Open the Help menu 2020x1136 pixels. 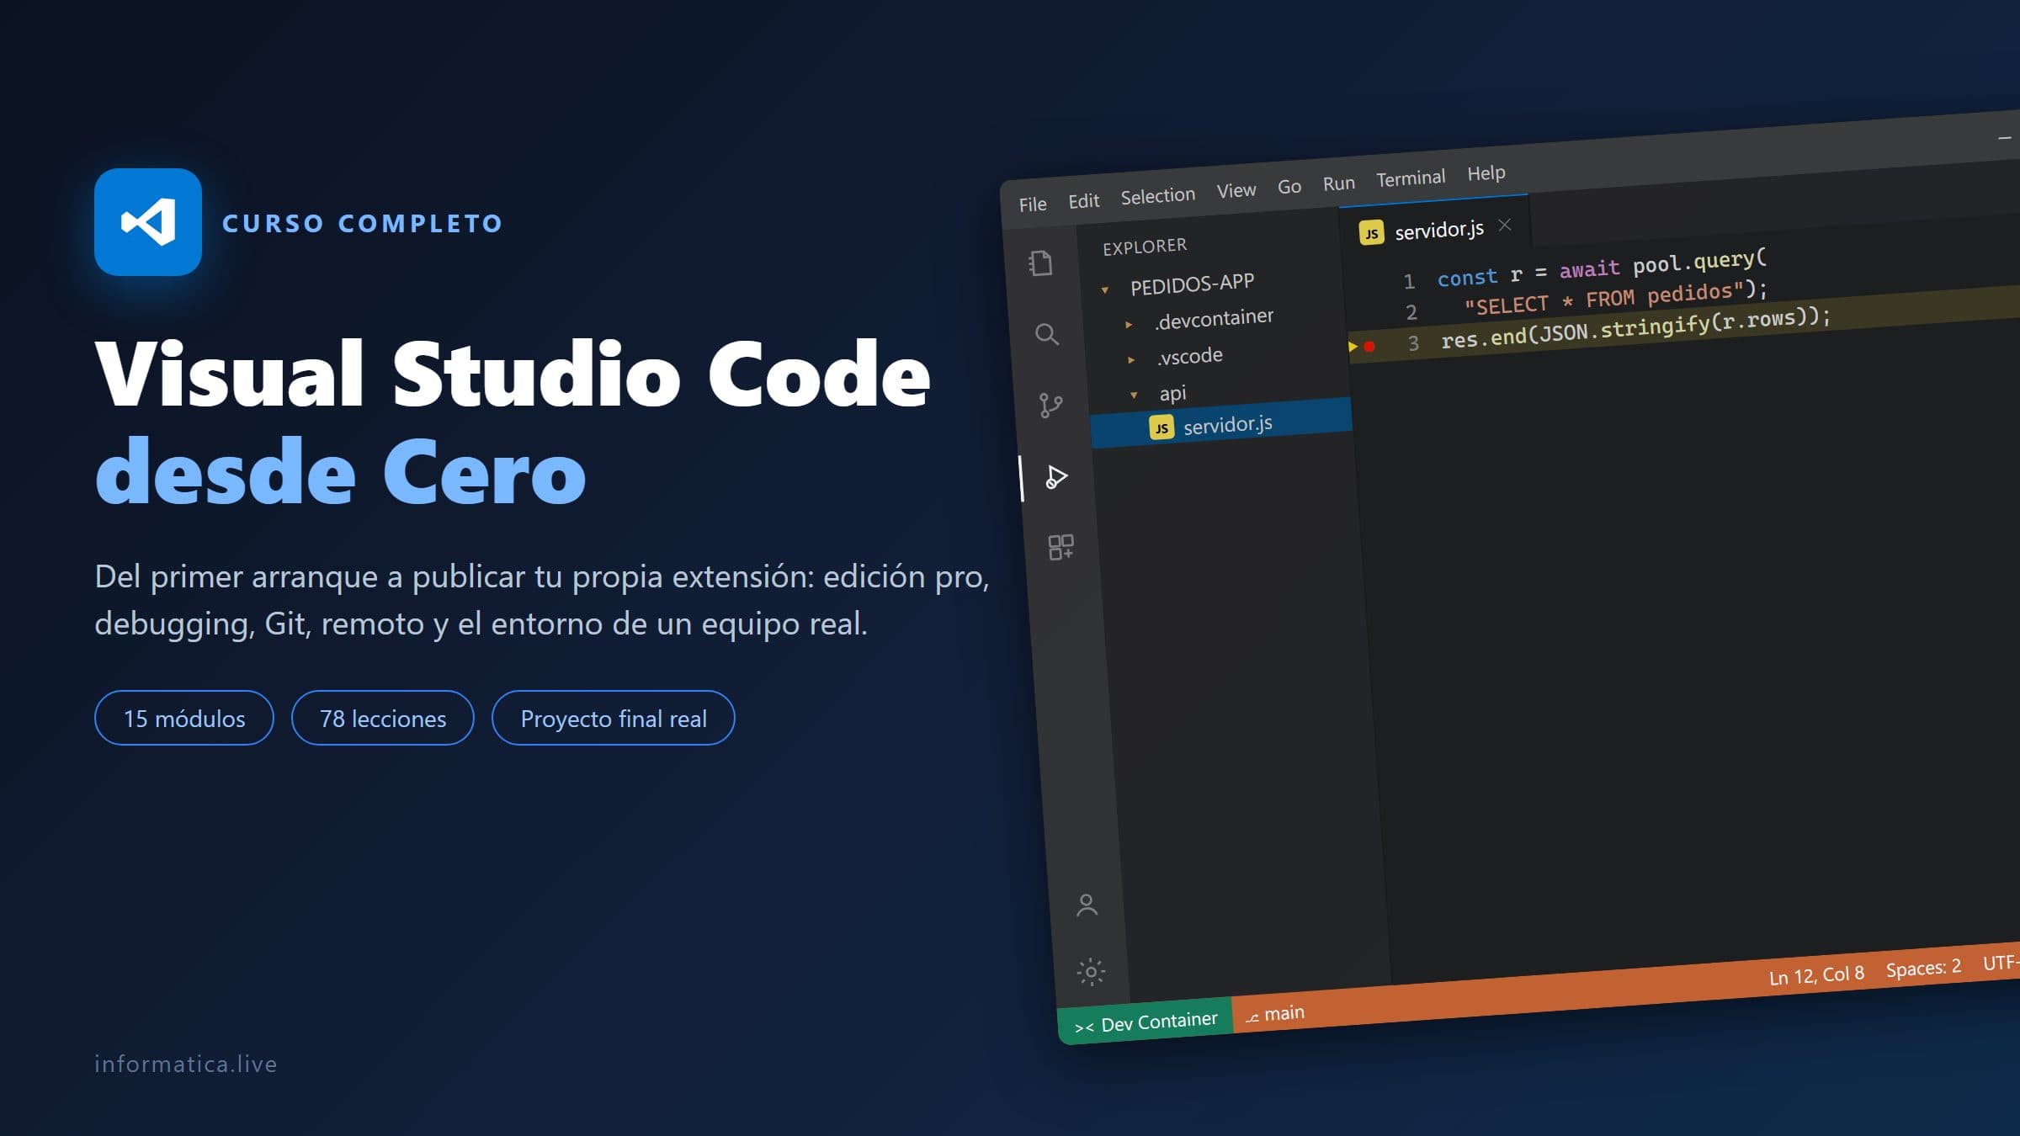point(1486,173)
